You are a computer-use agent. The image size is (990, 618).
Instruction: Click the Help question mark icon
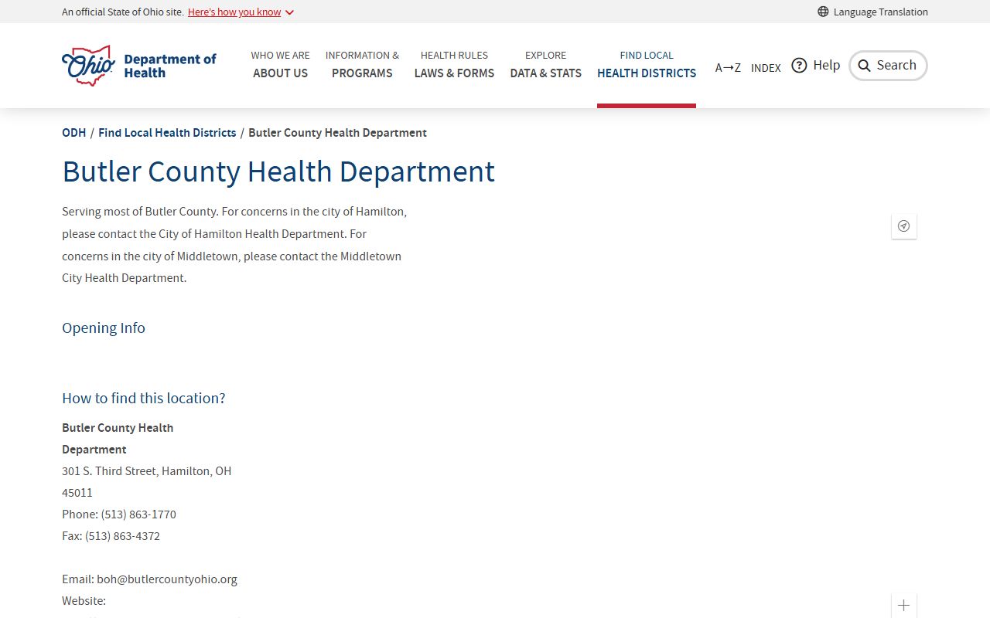(x=799, y=65)
